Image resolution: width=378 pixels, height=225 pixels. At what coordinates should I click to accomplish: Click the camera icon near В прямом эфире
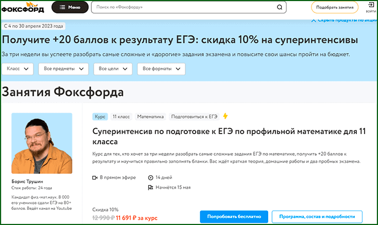[95, 178]
